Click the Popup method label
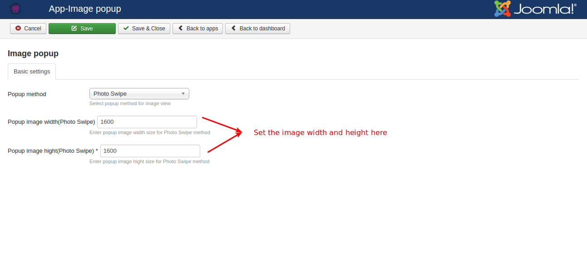Viewport: 587px width, 267px height. pos(27,94)
